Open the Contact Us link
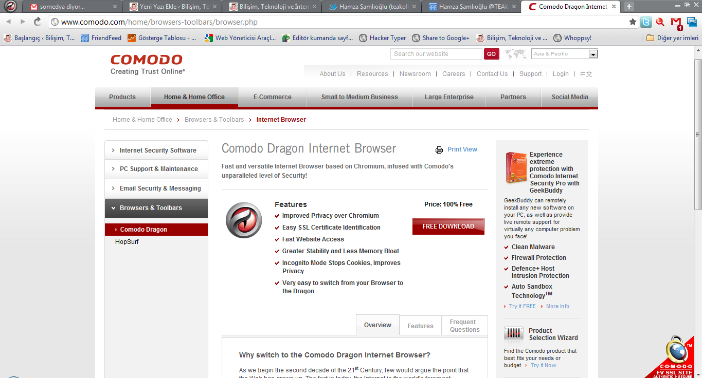 [x=492, y=74]
